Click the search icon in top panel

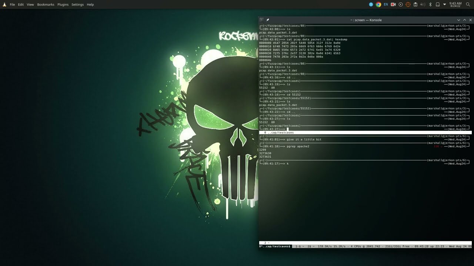tap(468, 4)
